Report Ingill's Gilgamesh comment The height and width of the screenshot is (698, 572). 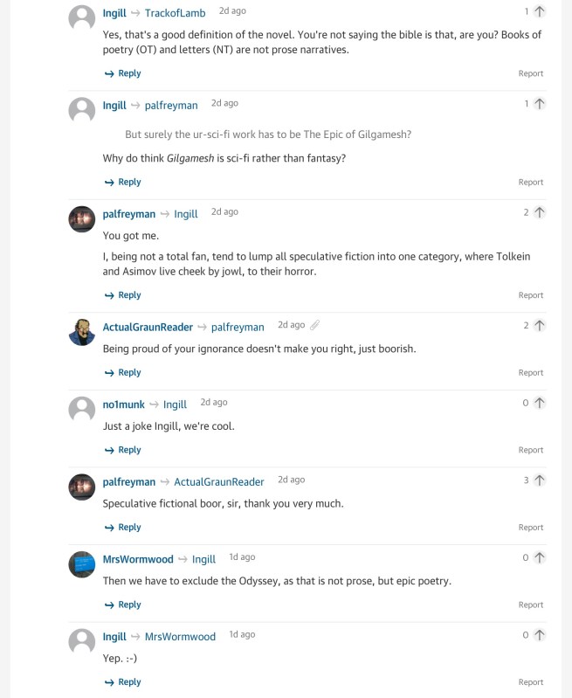(530, 183)
